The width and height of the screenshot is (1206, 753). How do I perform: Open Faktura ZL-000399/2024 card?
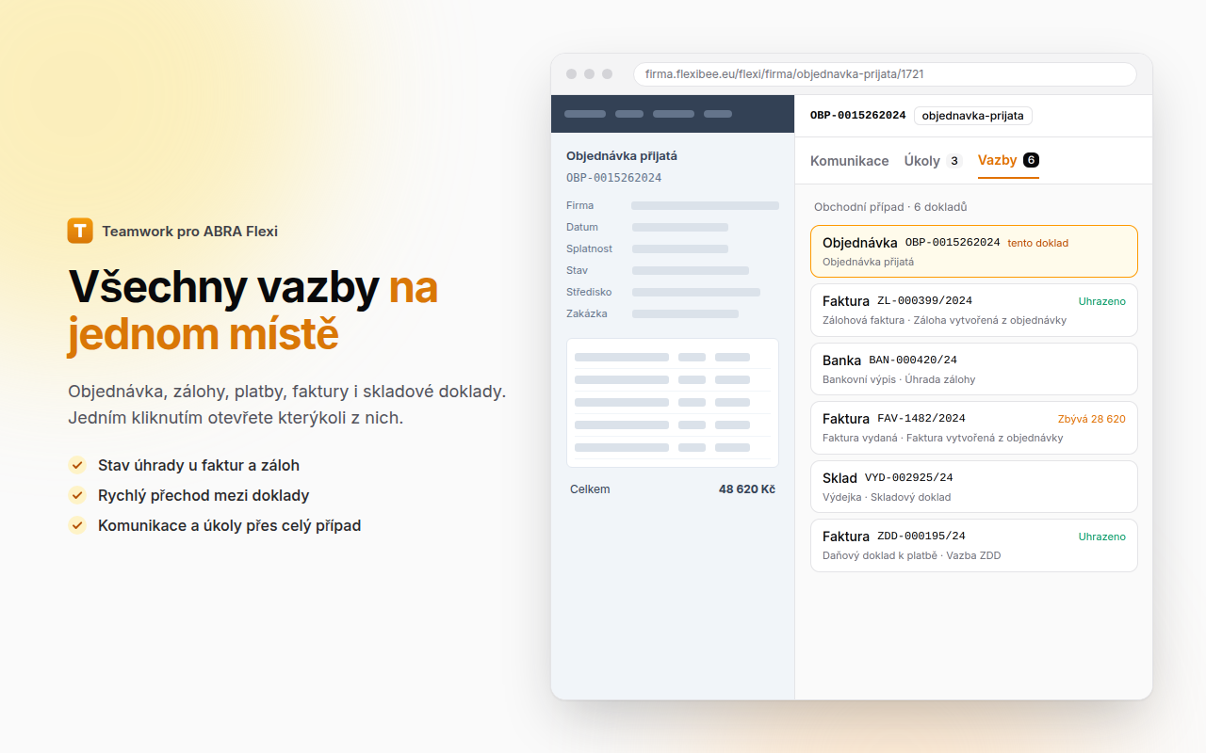[x=974, y=311]
